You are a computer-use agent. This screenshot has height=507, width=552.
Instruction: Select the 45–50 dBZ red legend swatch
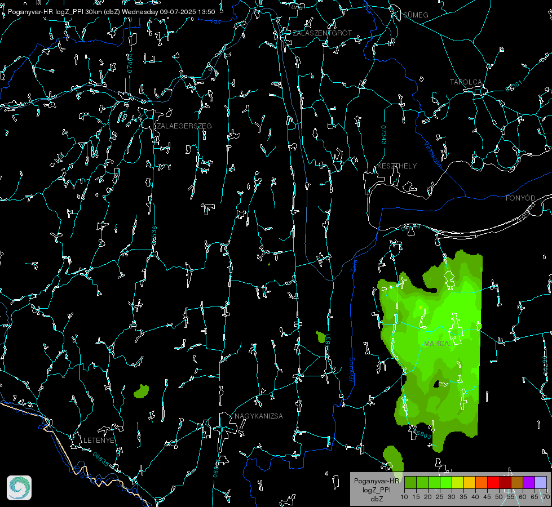493,482
